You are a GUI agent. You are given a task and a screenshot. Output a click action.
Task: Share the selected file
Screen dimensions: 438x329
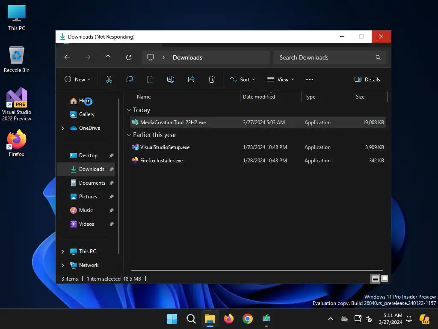click(x=191, y=79)
